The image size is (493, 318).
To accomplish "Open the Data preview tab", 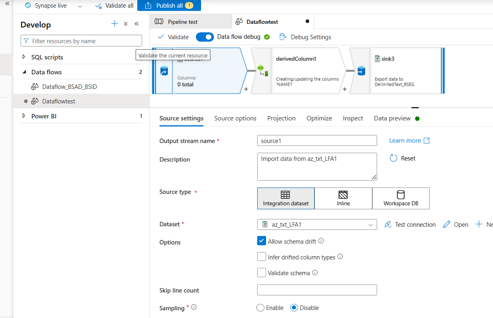I will point(392,118).
